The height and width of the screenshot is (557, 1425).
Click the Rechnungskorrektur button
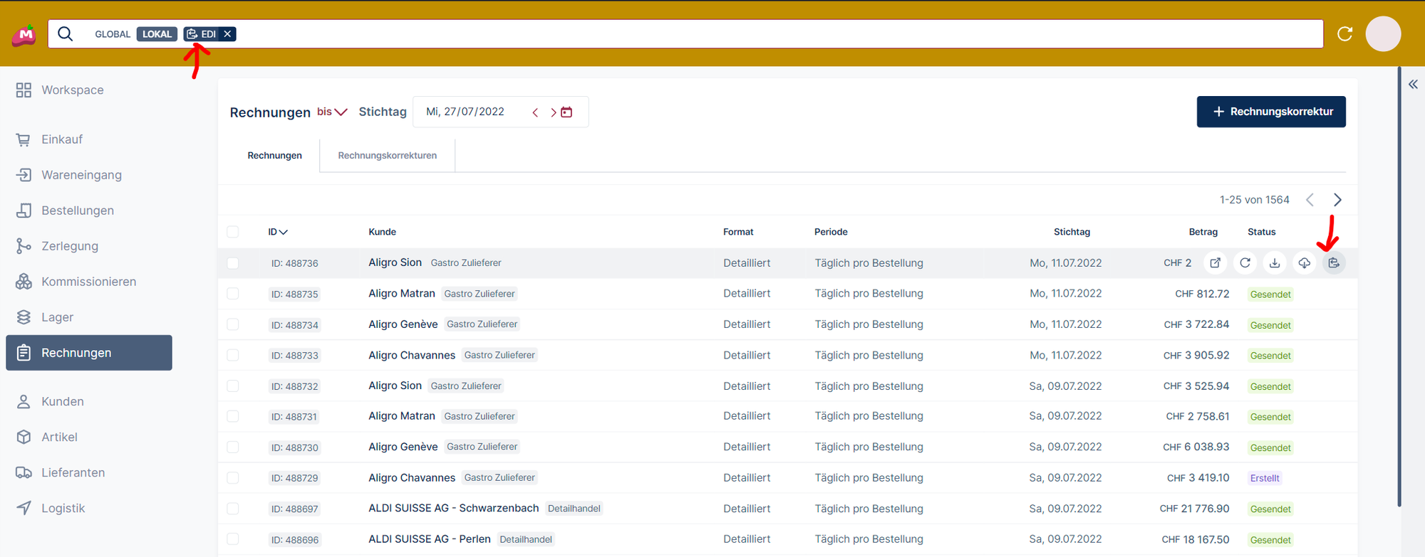(x=1270, y=112)
